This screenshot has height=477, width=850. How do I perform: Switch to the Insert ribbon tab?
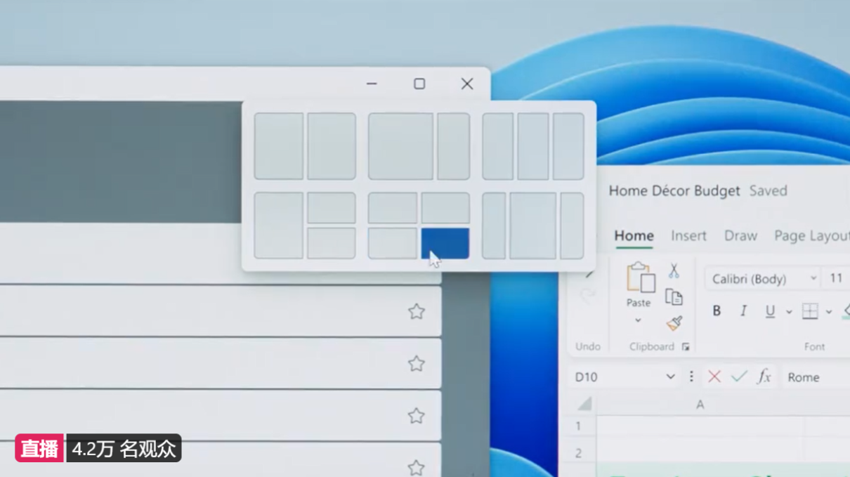tap(688, 236)
